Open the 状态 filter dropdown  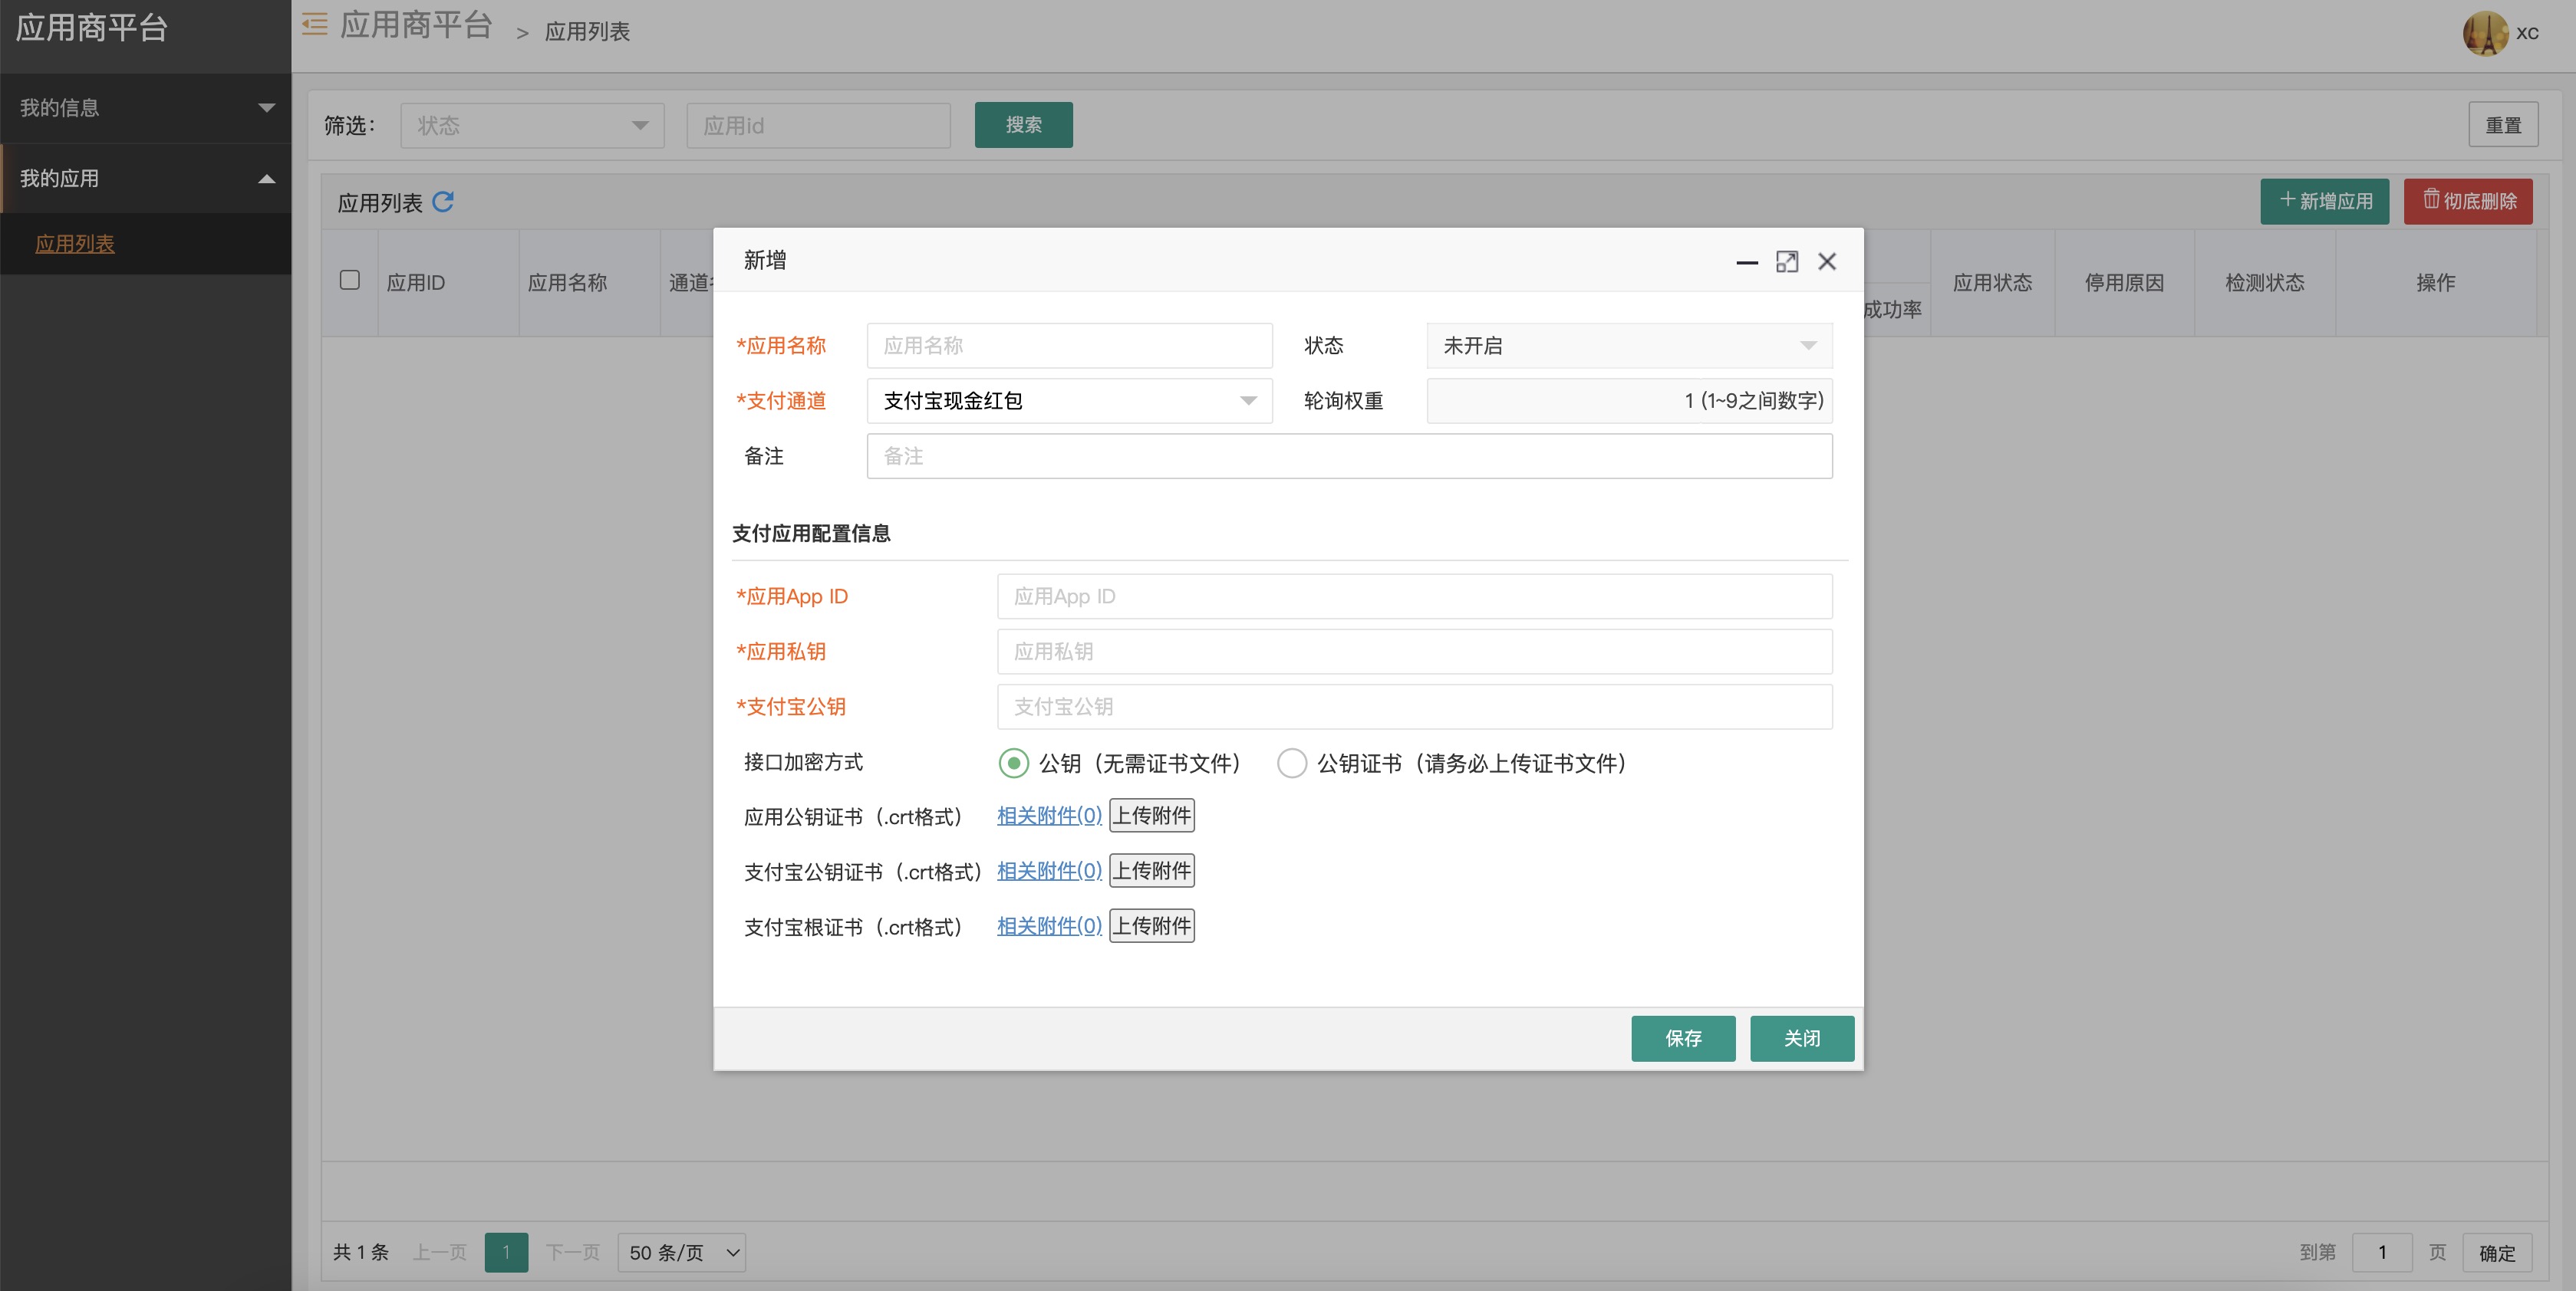tap(532, 126)
